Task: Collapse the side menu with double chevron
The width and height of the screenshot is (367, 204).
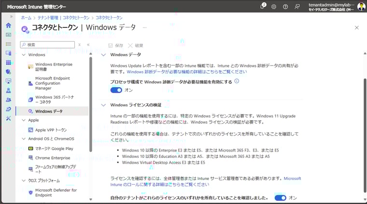Action: (88, 45)
